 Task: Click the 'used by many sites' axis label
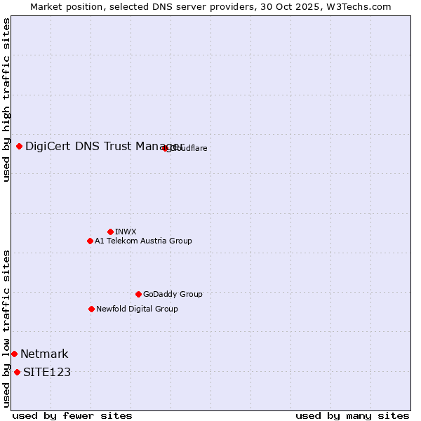pyautogui.click(x=352, y=415)
